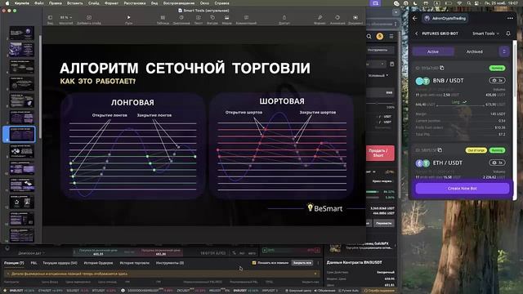Select the highlighted slide thumbnail in navigator
The image size is (523, 294).
22,134
